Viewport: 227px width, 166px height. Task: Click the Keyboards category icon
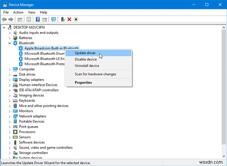pos(15,101)
